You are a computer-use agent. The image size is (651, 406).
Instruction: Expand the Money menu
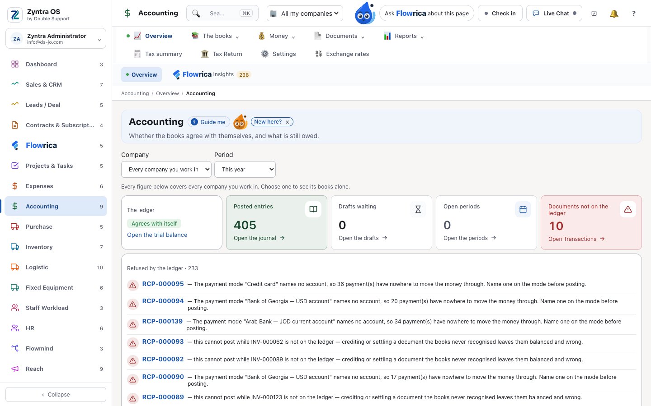(277, 36)
